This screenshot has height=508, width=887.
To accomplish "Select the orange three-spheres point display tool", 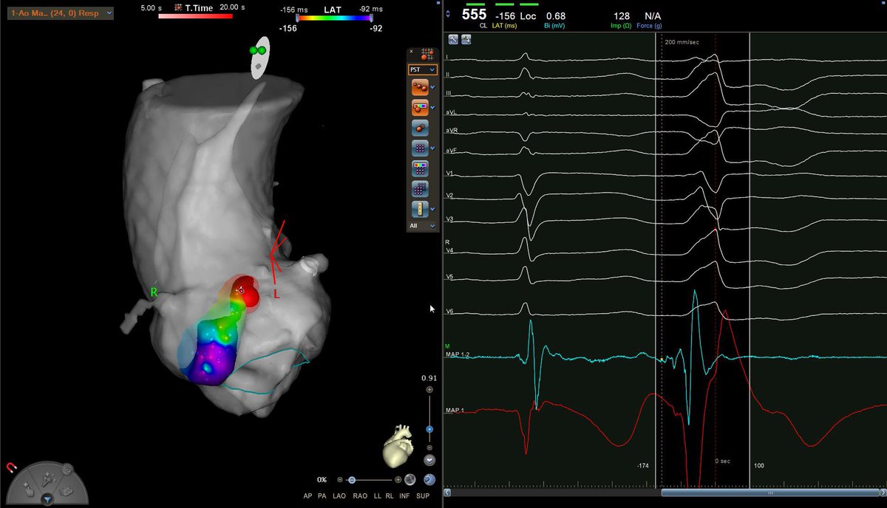I will [420, 87].
